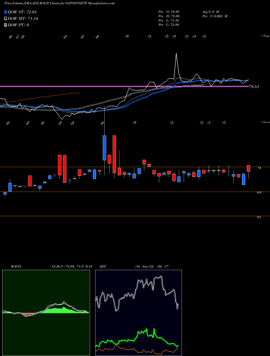The width and height of the screenshot is (270, 356).
Task: Click the 79.51 price level label
Action: pyautogui.click(x=254, y=87)
